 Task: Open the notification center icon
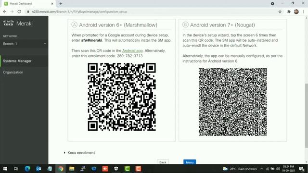coord(302,169)
